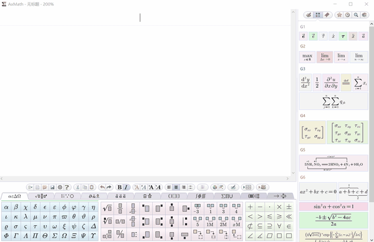The height and width of the screenshot is (242, 374).
Task: Open the brackets templates tab
Action: pyautogui.click(x=174, y=196)
